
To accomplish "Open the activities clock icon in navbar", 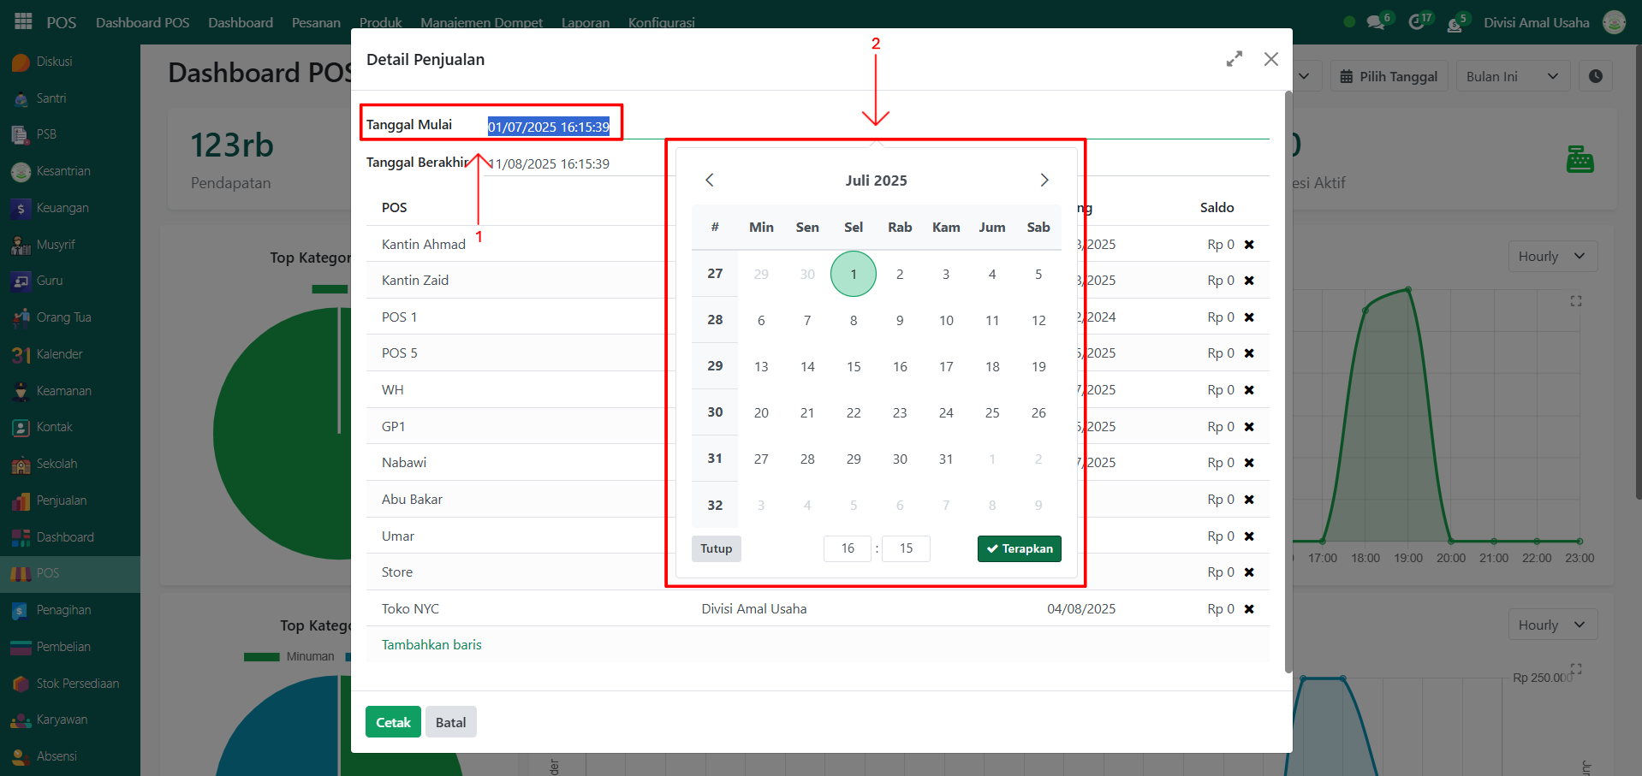I will click(x=1417, y=22).
